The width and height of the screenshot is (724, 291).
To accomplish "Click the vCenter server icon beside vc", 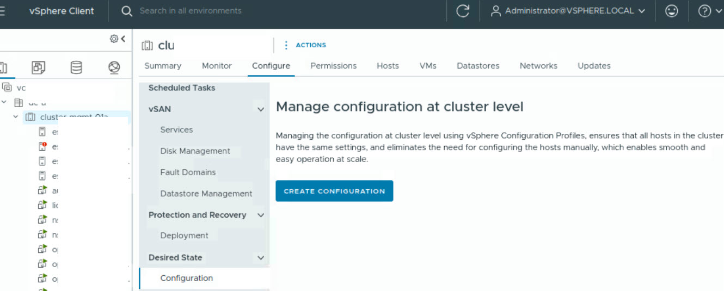I will [7, 87].
